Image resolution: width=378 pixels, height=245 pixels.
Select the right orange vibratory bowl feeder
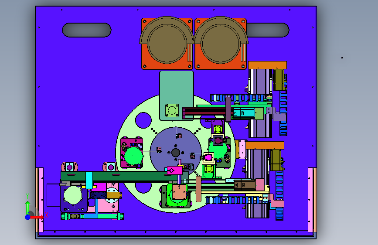(x=221, y=44)
